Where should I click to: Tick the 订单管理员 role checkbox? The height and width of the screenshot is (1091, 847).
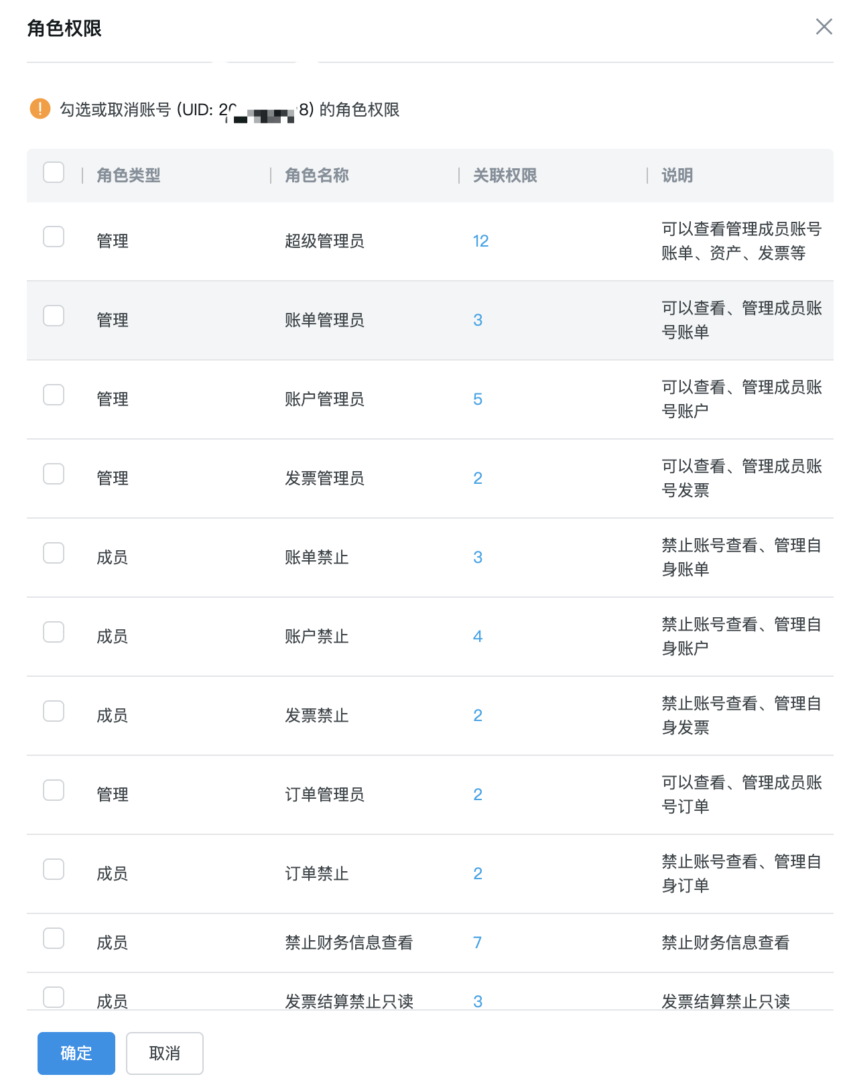click(x=54, y=790)
